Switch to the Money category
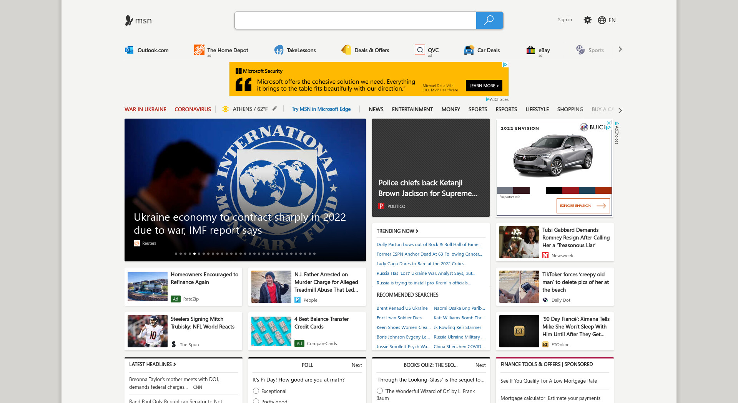Screen dimensions: 738x403 tap(450, 109)
